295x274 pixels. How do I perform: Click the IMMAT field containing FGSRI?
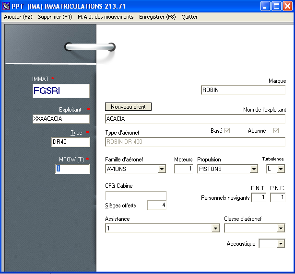pos(61,91)
